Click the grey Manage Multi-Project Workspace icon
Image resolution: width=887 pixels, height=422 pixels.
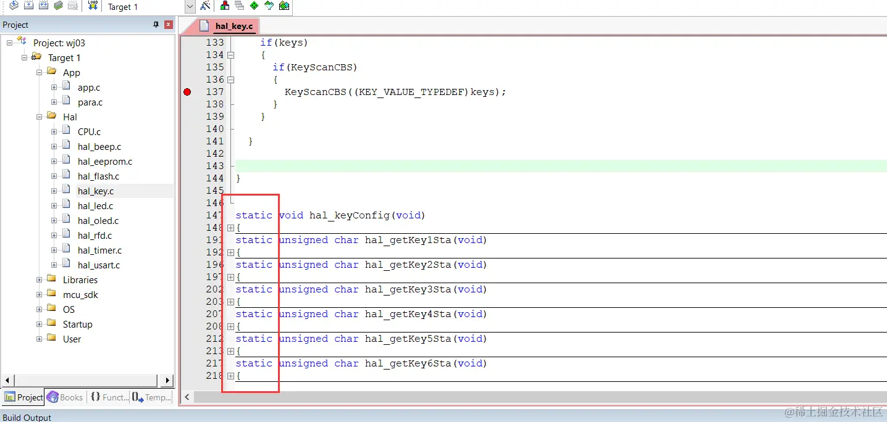[239, 6]
